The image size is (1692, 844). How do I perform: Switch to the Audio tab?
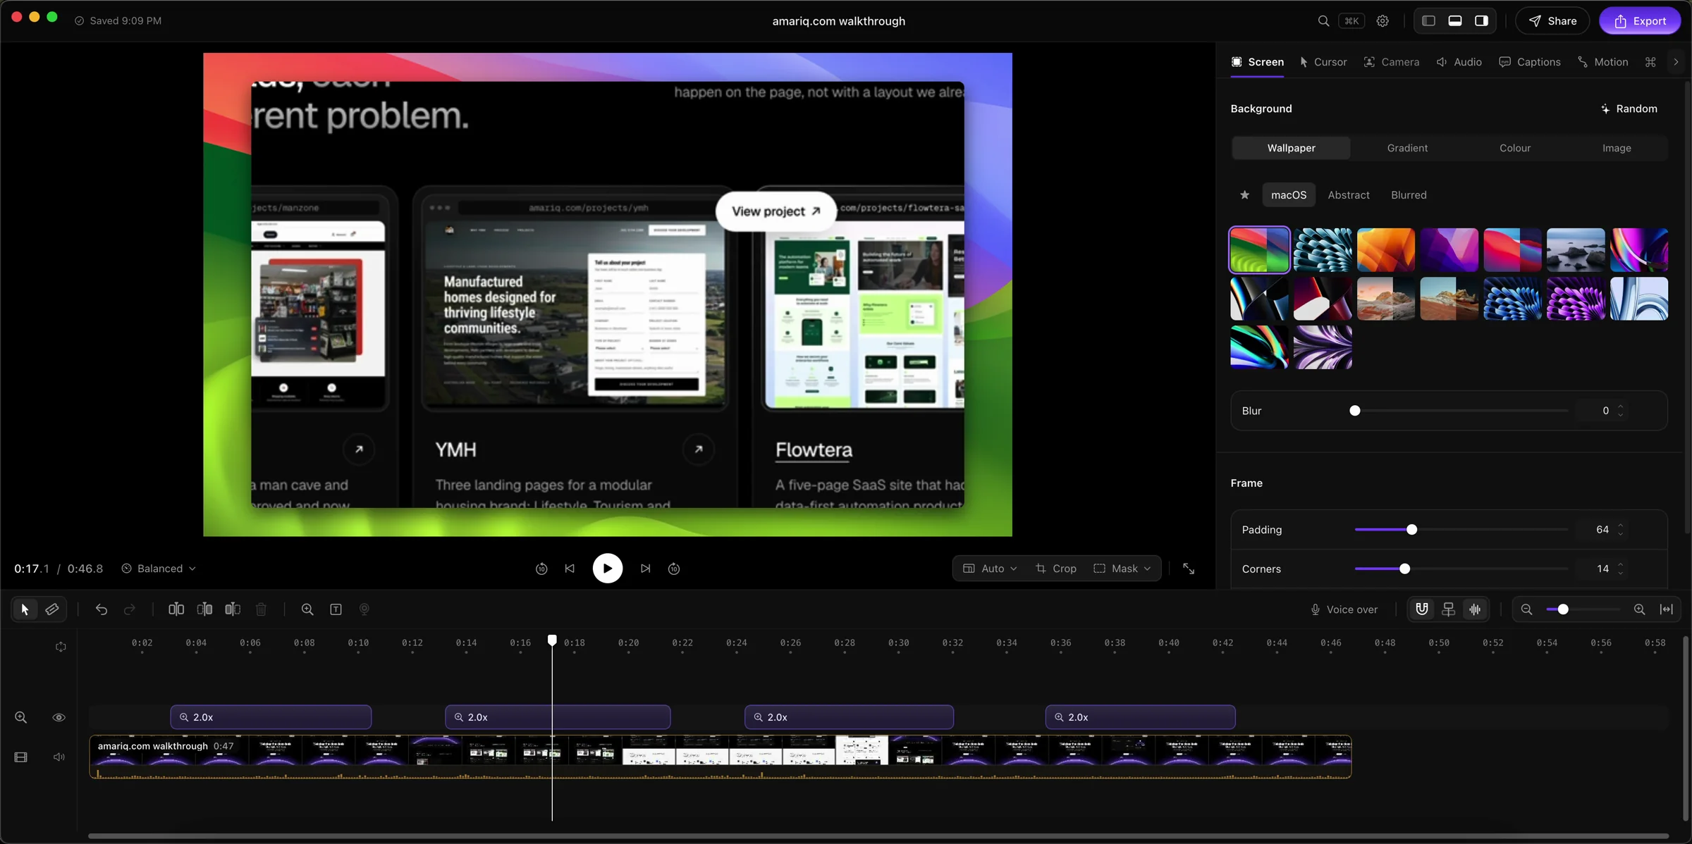pos(1459,62)
